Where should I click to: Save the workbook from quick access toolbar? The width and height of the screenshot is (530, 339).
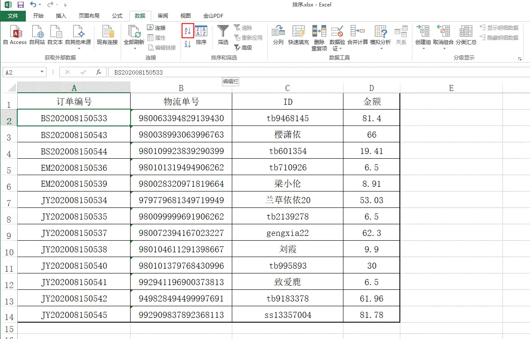[x=20, y=5]
